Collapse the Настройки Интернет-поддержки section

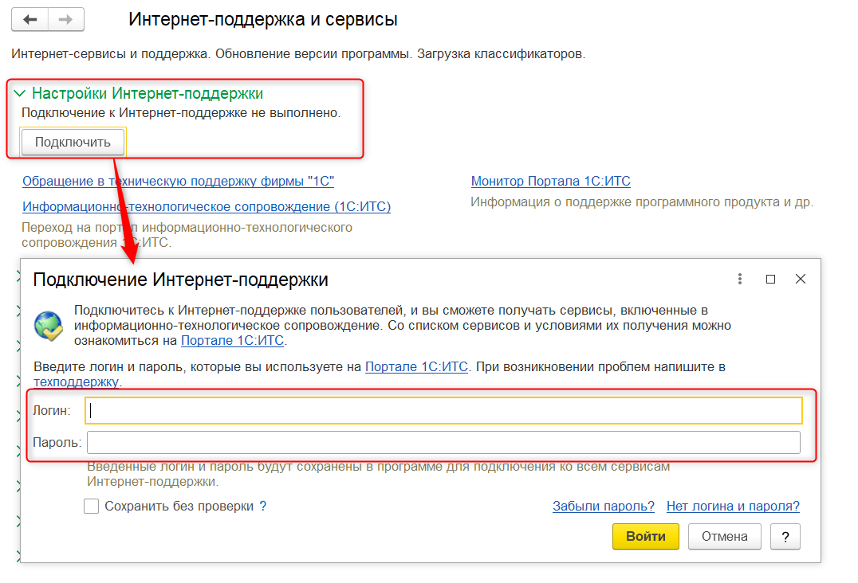(x=20, y=93)
